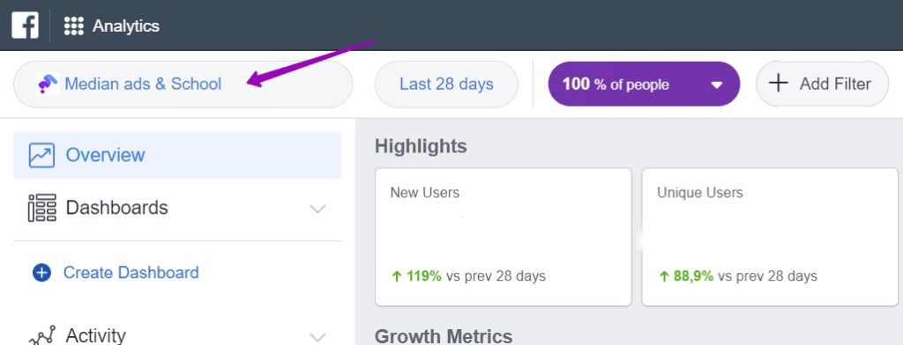Open the New Users highlight card
Screen dimensions: 903x345
point(504,237)
